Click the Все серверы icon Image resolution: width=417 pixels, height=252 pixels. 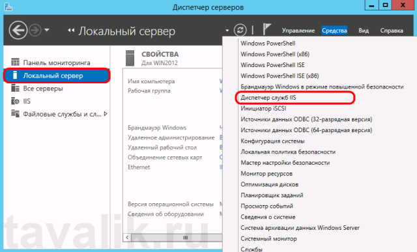click(15, 88)
